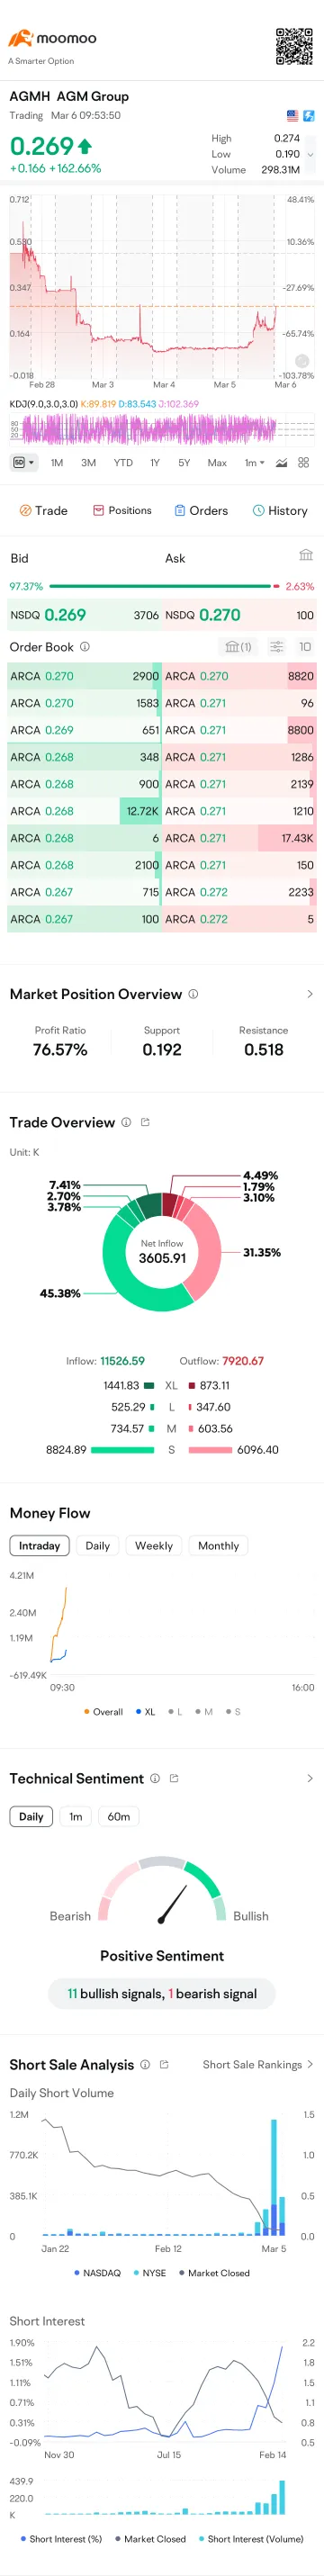The width and height of the screenshot is (324, 2576).
Task: Select the Intraday money flow option
Action: point(40,1545)
